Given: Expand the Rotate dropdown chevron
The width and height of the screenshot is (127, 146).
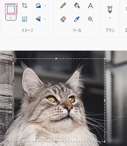Looking at the screenshot, I should click(x=45, y=5).
